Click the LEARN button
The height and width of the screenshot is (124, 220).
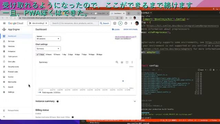coord(116,30)
